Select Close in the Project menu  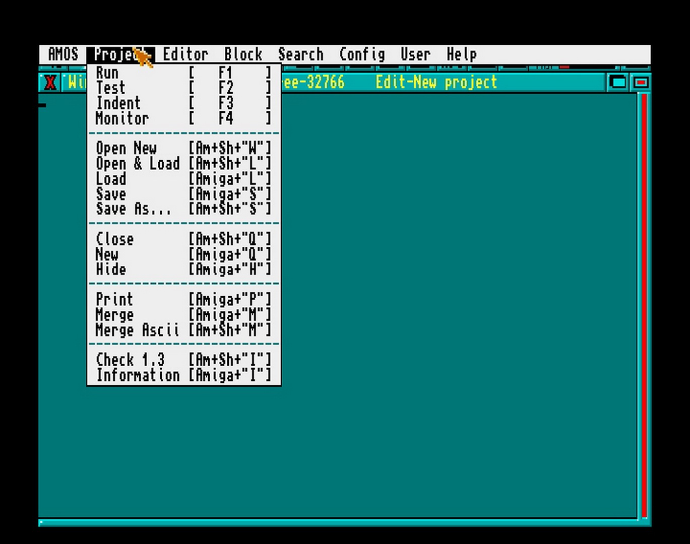pyautogui.click(x=184, y=239)
